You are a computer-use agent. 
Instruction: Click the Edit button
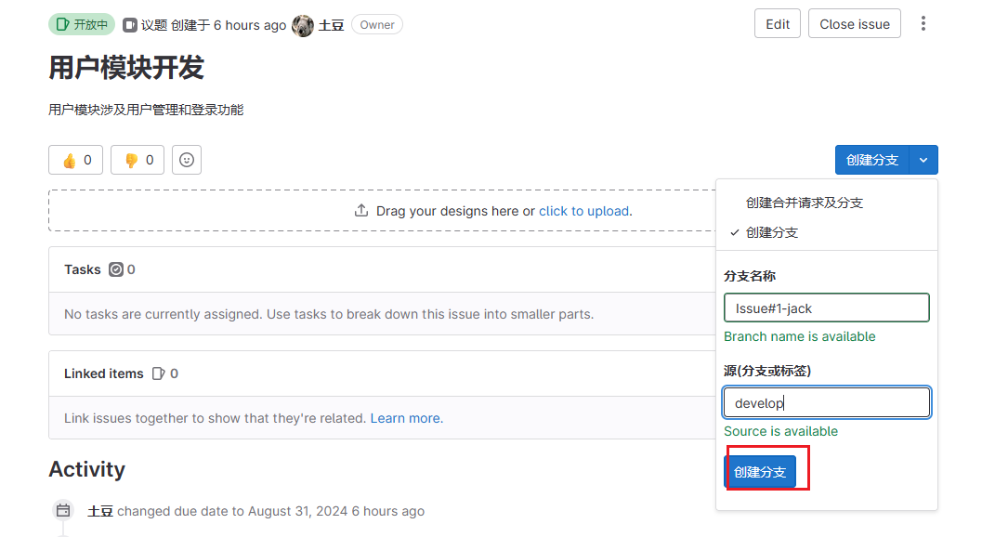[778, 24]
